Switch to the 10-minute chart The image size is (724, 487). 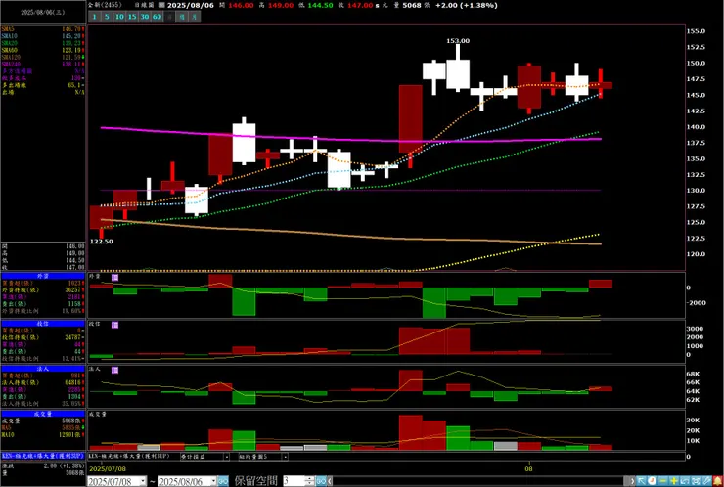point(119,17)
